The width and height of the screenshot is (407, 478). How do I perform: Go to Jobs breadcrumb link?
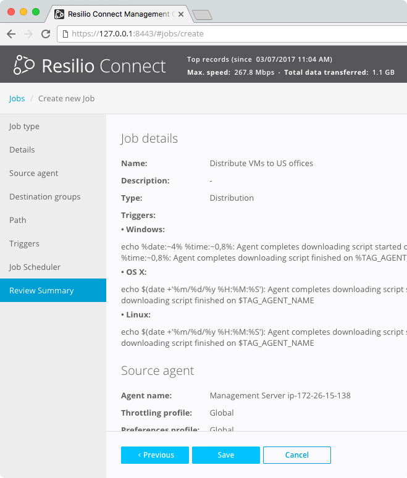pyautogui.click(x=17, y=98)
